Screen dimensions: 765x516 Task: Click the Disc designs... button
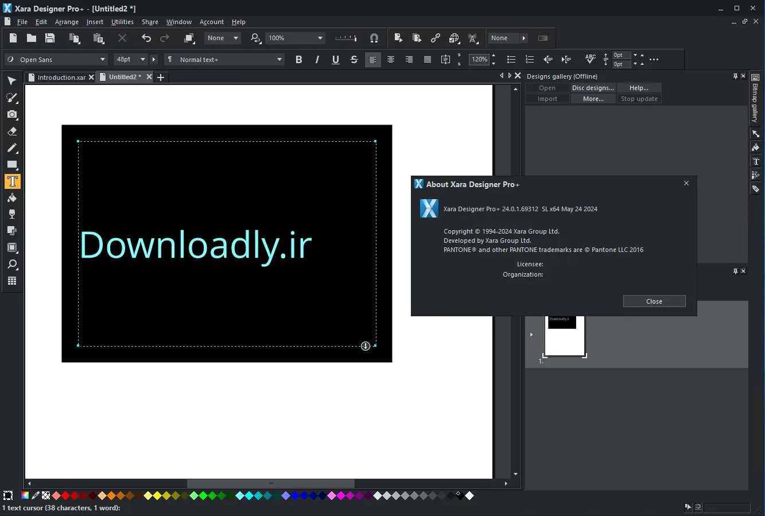(593, 88)
